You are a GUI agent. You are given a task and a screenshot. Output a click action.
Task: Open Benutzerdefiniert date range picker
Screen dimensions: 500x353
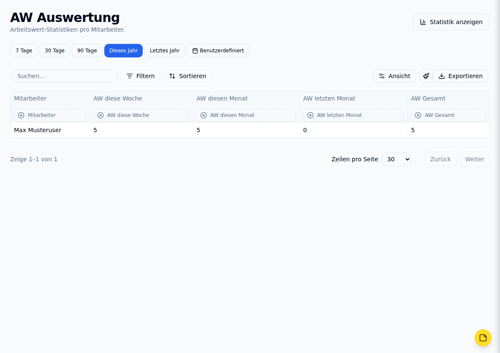[218, 51]
